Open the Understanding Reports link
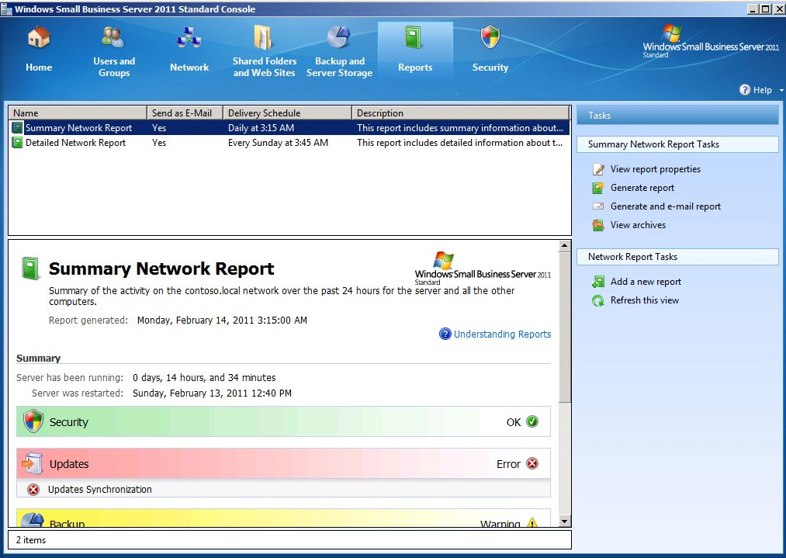This screenshot has width=786, height=558. point(502,334)
